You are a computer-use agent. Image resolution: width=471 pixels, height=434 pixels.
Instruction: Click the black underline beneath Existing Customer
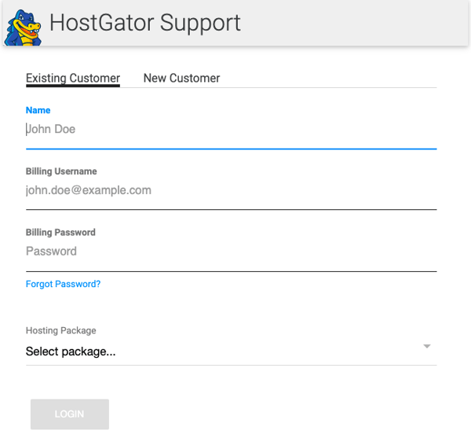coord(73,86)
